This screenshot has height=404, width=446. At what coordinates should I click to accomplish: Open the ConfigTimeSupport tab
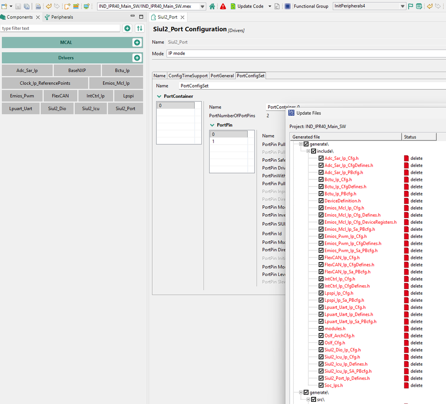click(x=188, y=76)
